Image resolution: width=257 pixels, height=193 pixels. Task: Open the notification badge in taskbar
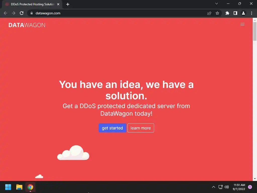pyautogui.click(x=250, y=187)
